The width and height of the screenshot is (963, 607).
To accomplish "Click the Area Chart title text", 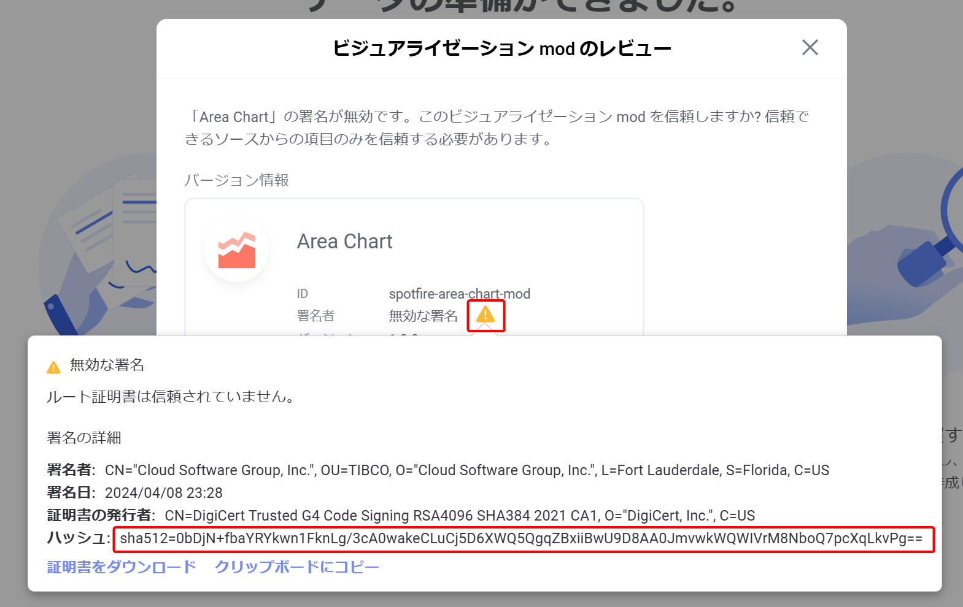I will 345,242.
